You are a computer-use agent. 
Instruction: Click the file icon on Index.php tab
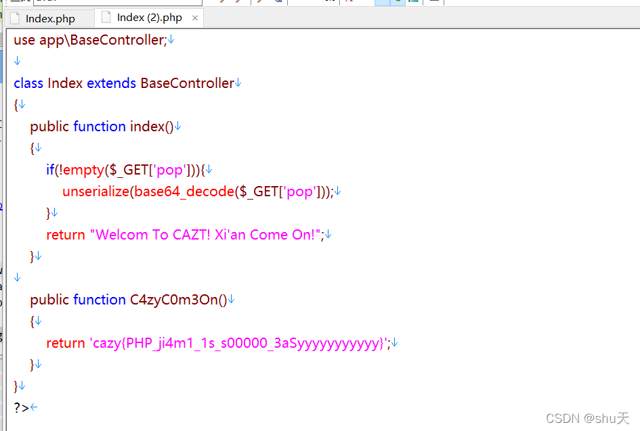(x=15, y=18)
